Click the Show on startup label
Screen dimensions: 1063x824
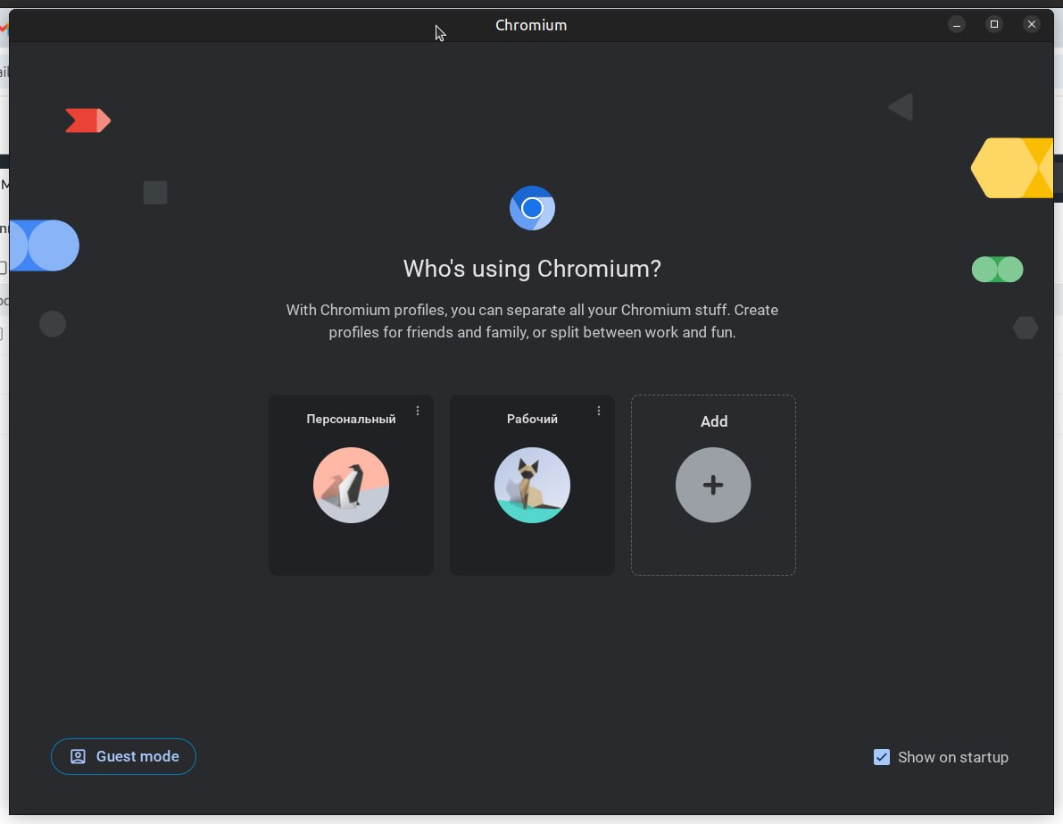[x=953, y=757]
